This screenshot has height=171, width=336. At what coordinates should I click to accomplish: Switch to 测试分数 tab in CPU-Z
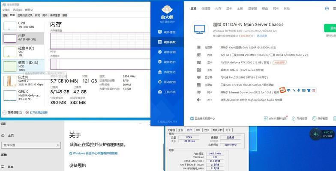[218, 130]
